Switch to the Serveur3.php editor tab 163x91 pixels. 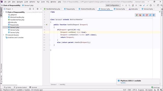pyautogui.click(x=148, y=9)
